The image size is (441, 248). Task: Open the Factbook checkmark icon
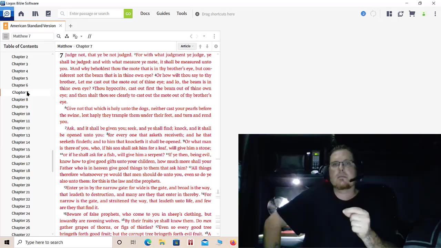pyautogui.click(x=48, y=14)
